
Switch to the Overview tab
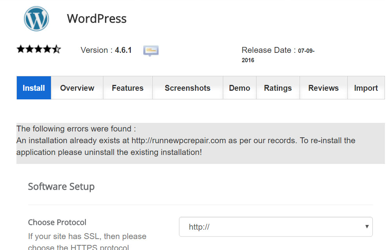click(x=77, y=88)
